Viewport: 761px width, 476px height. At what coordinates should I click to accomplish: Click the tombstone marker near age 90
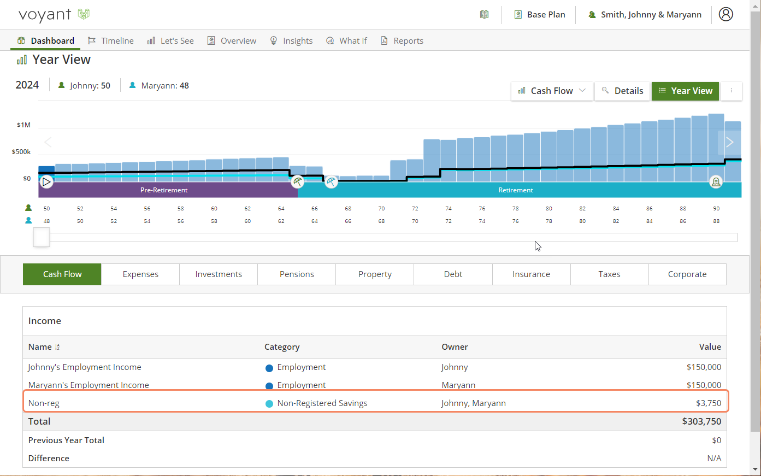(x=716, y=182)
